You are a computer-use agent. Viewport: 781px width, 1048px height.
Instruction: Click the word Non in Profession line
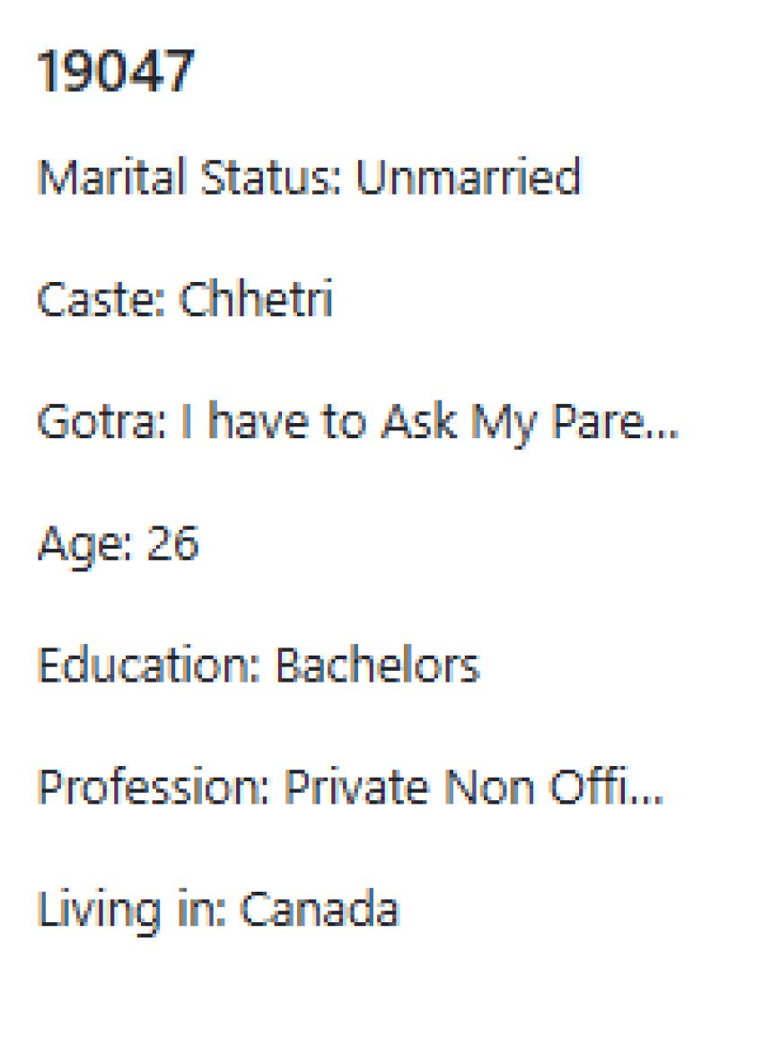pyautogui.click(x=478, y=788)
